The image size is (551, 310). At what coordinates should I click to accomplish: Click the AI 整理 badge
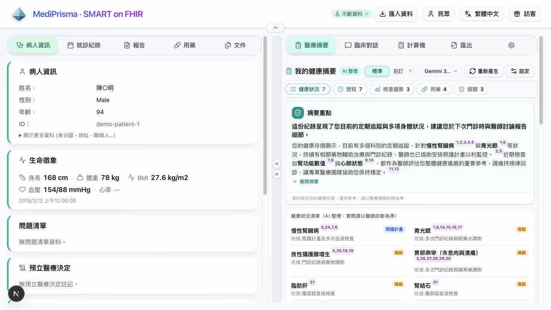[350, 71]
